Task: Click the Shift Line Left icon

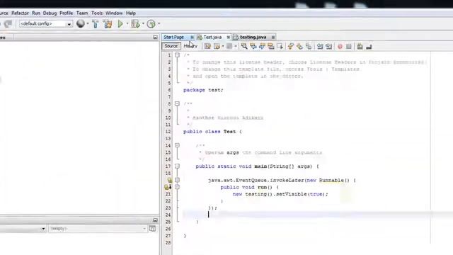Action: click(320, 46)
